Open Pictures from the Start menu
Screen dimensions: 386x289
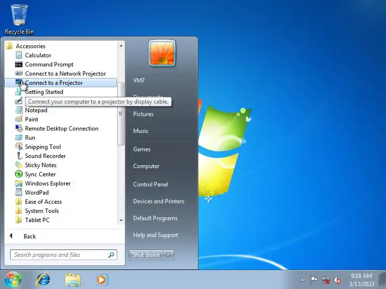143,114
